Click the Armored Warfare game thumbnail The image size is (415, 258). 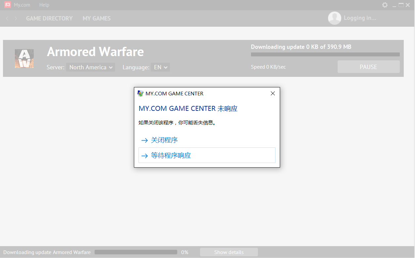[24, 58]
